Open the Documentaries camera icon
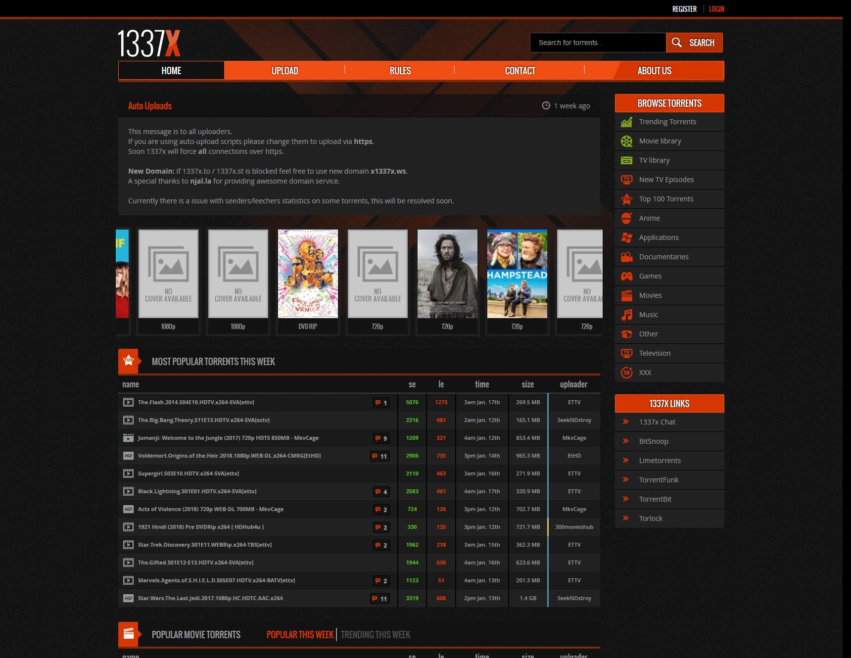This screenshot has height=658, width=851. pyautogui.click(x=627, y=257)
